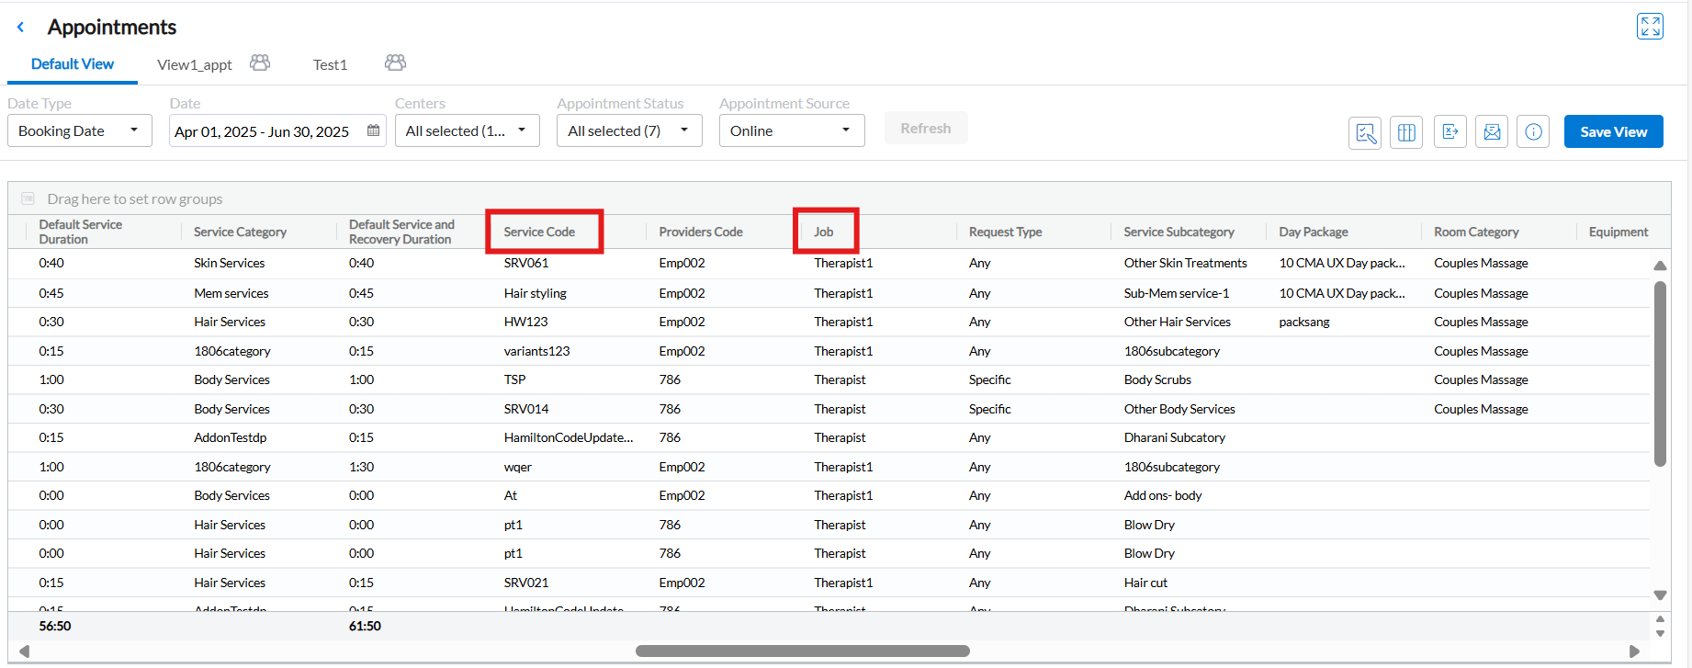The height and width of the screenshot is (668, 1692).
Task: Sort by Service Code column header
Action: [x=539, y=232]
